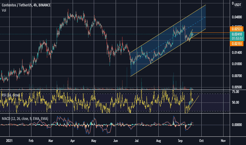Open the RSI (14, close) indicator legend
Screen dimensions: 246x145
pyautogui.click(x=11, y=95)
